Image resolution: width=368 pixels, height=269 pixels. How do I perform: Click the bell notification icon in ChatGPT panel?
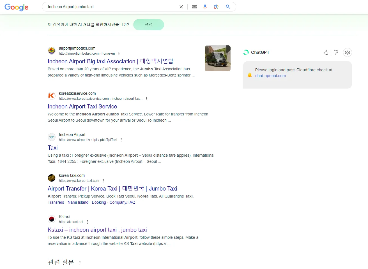tap(250, 75)
